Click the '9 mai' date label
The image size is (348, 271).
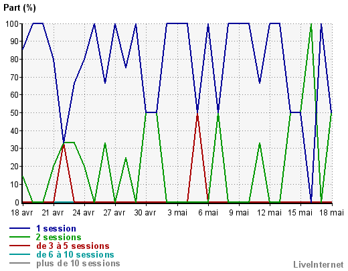tap(239, 213)
